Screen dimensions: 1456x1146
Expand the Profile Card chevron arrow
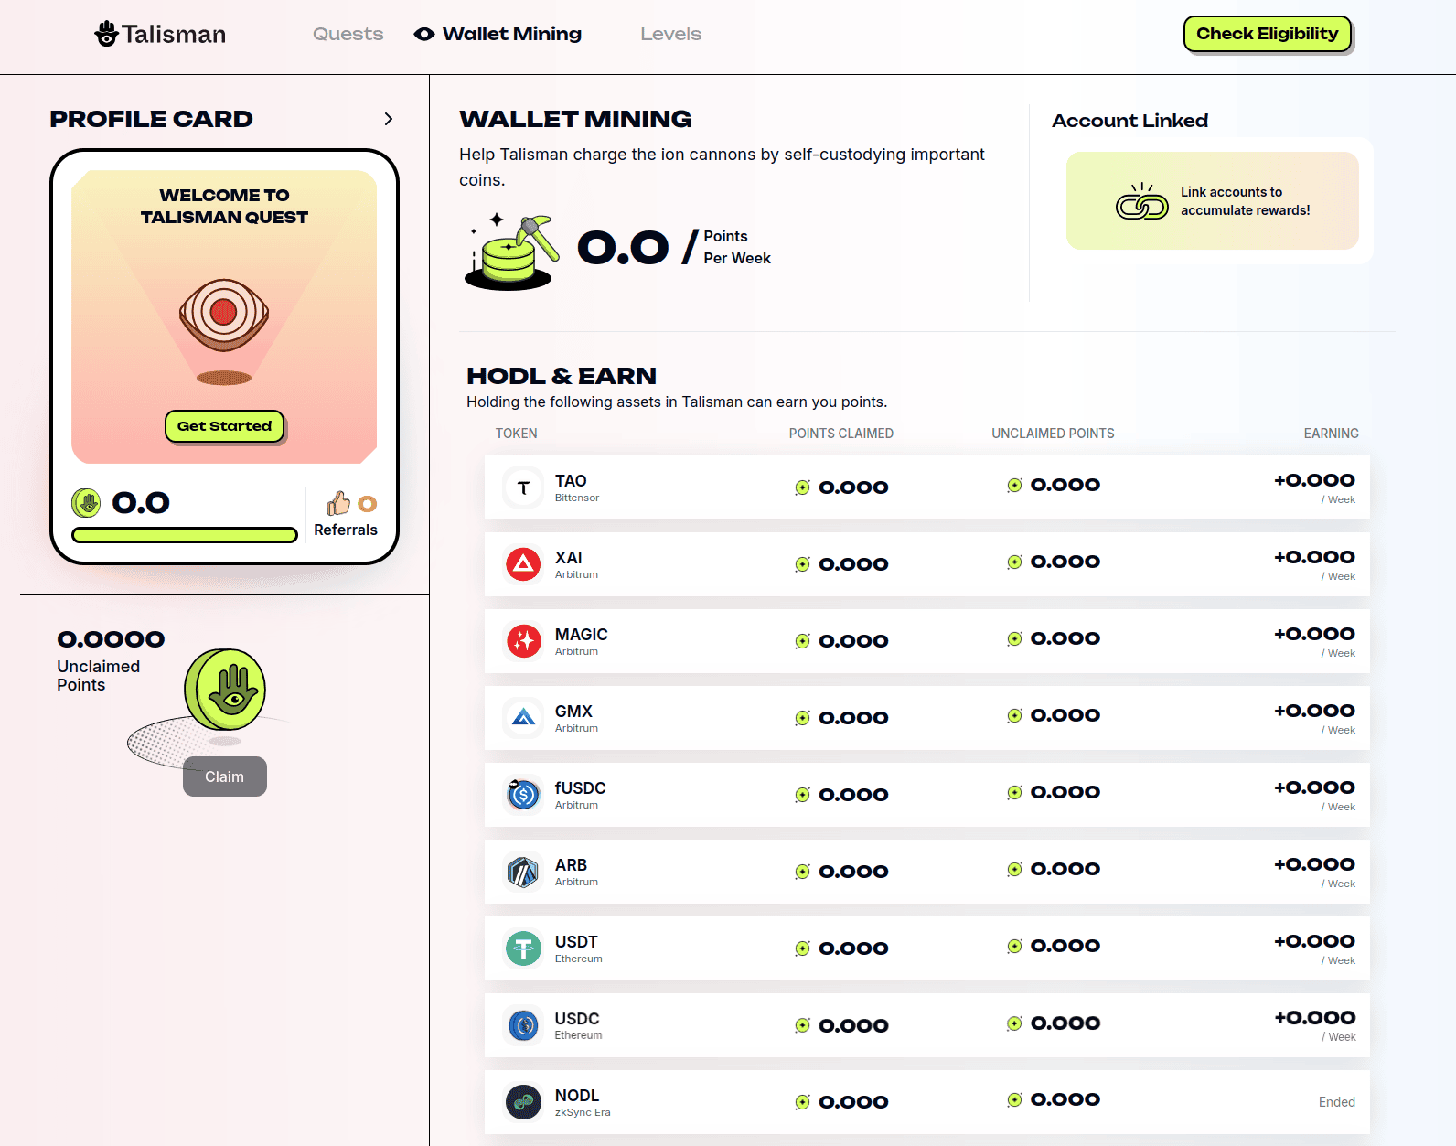coord(389,119)
